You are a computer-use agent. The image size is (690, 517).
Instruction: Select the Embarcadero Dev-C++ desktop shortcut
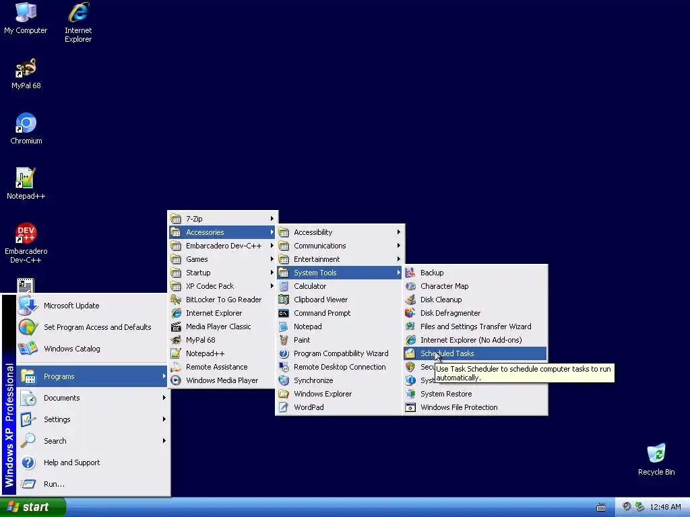pos(26,243)
